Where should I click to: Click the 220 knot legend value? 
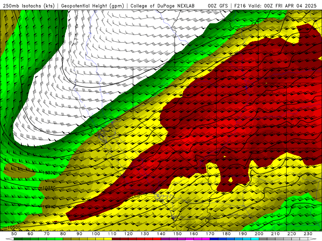click(291, 234)
